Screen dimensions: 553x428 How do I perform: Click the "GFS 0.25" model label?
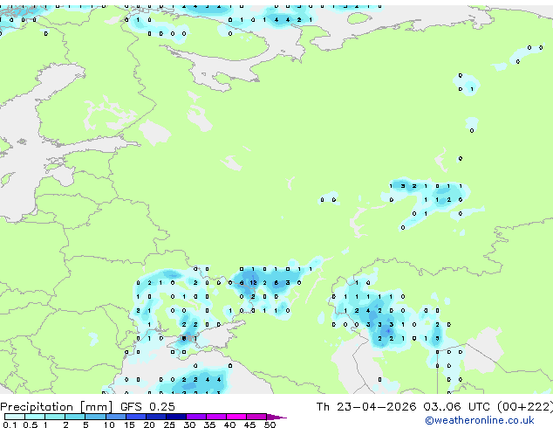pos(147,407)
